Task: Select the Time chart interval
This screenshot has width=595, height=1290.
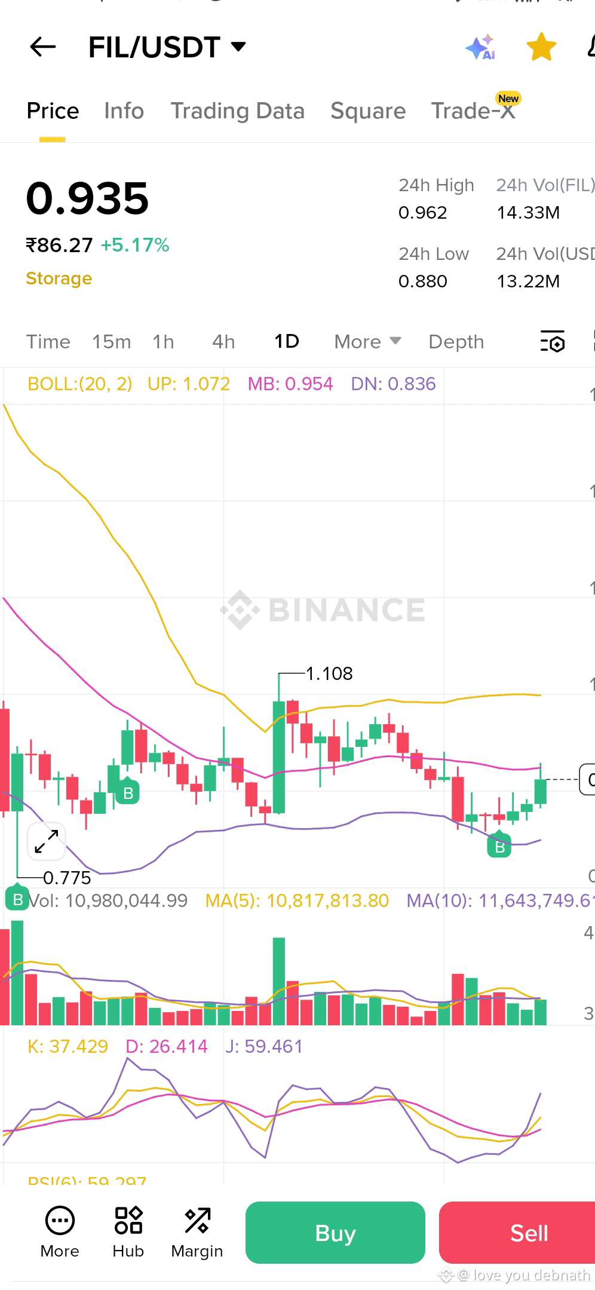Action: click(48, 342)
